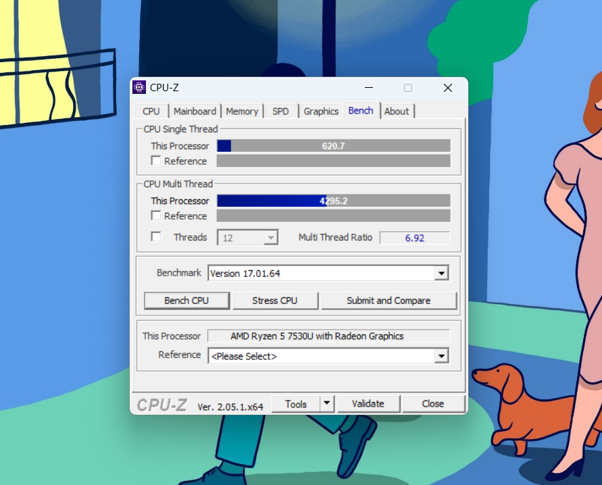Click the Close button at bottom

(x=433, y=404)
